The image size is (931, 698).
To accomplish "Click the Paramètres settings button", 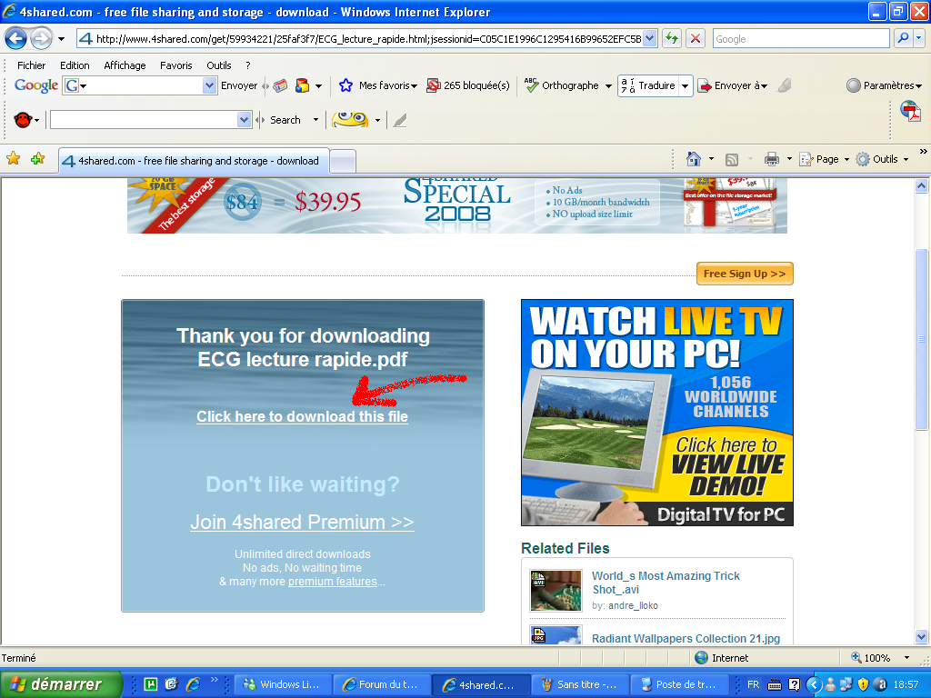I will tap(884, 85).
